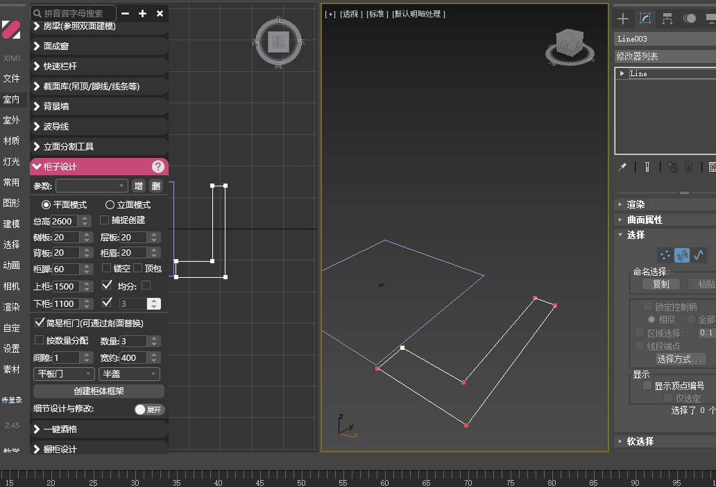The image size is (716, 487).
Task: Open the 平板门 door type dropdown
Action: (x=64, y=374)
